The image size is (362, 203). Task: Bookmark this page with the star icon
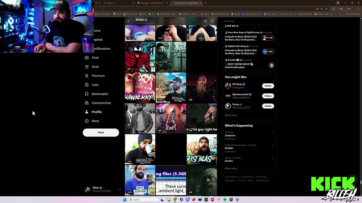(326, 9)
